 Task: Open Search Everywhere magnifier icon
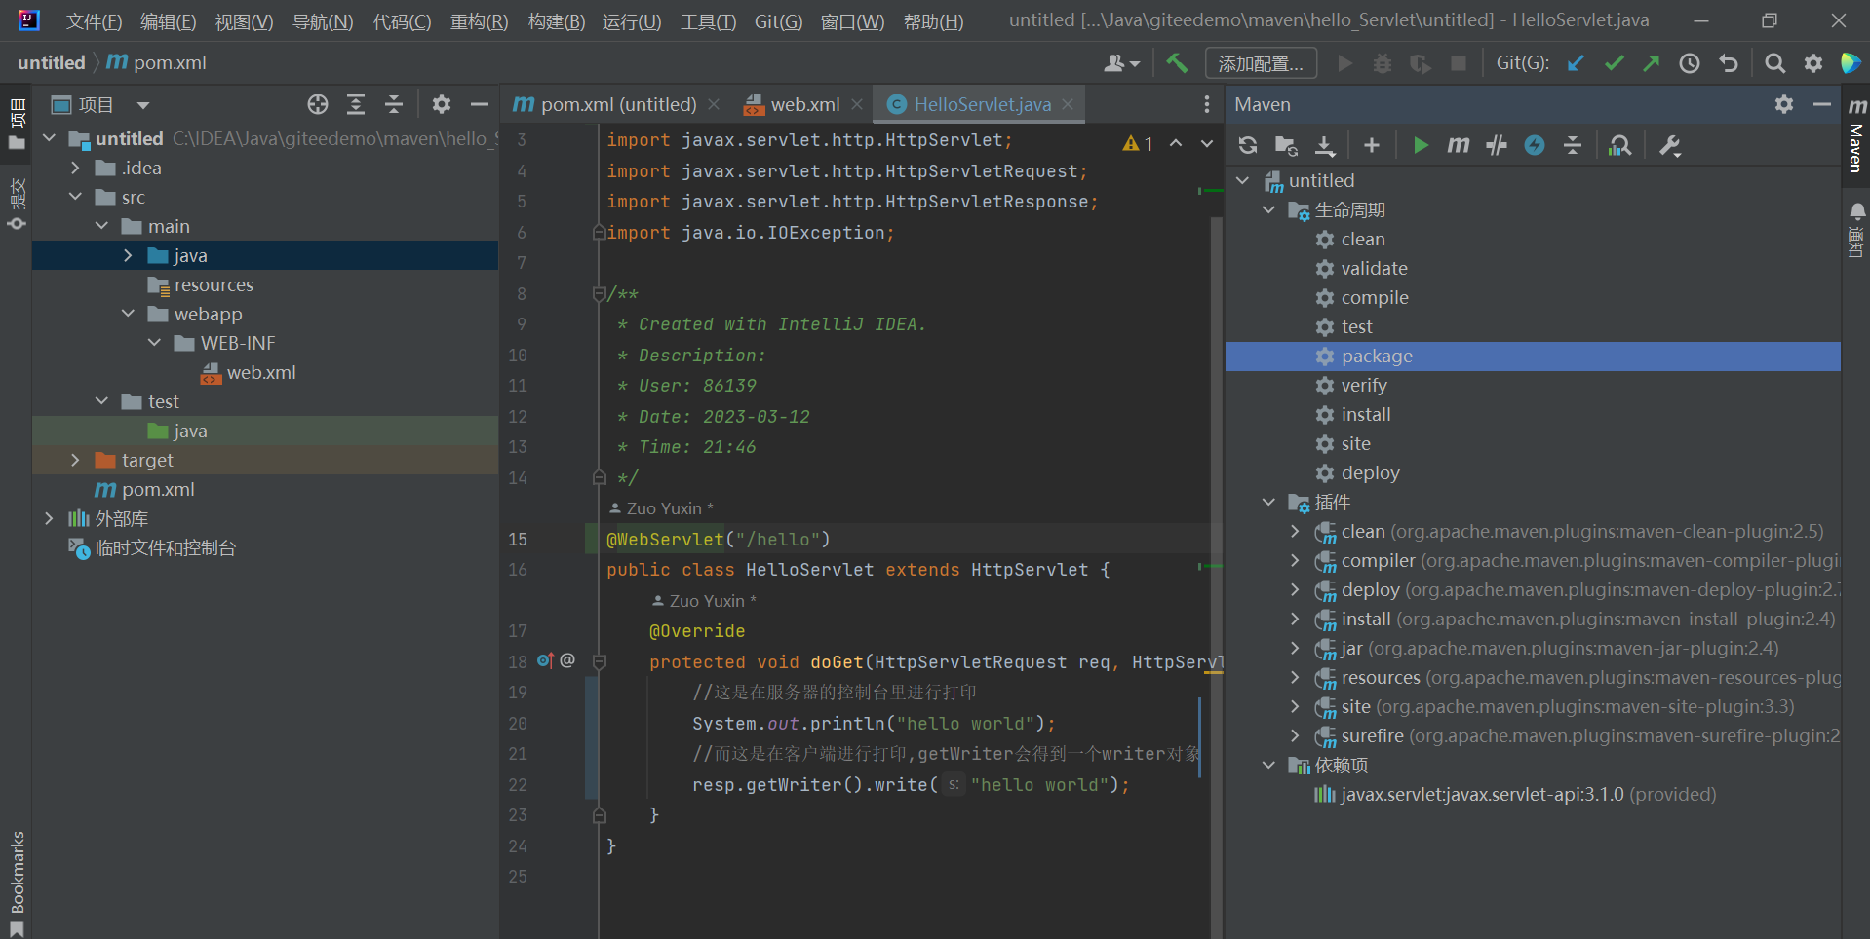coord(1775,63)
